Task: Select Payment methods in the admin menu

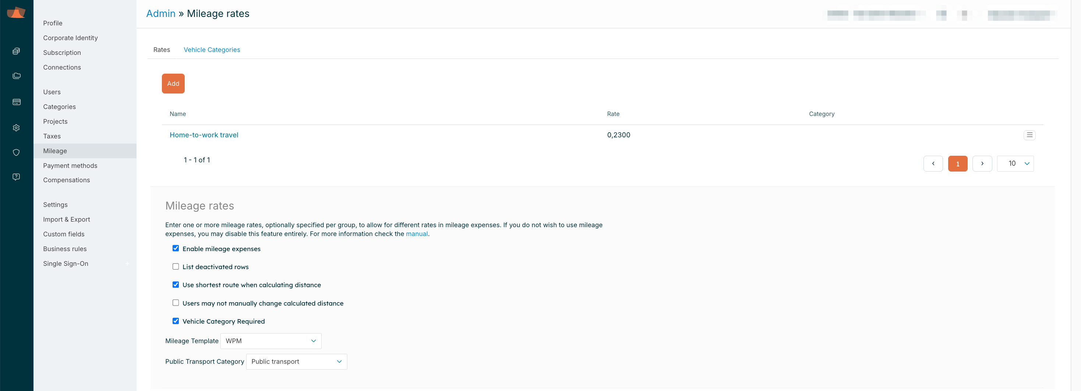Action: click(x=70, y=165)
